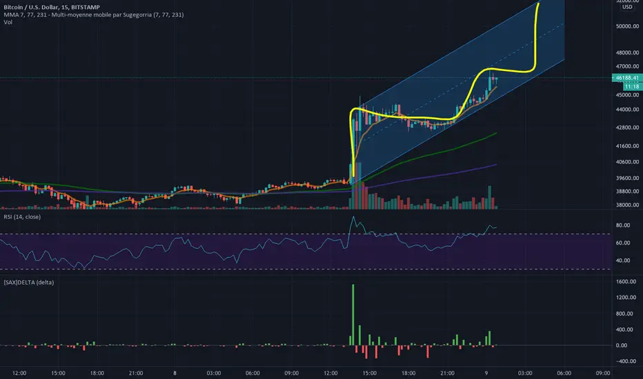The height and width of the screenshot is (379, 643).
Task: Click the 50000.00 price axis label
Action: pyautogui.click(x=627, y=26)
